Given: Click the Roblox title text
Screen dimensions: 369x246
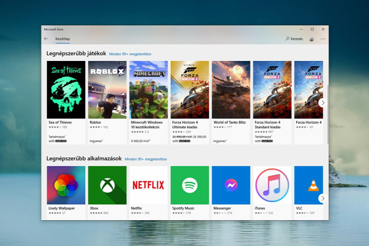Looking at the screenshot, I should 95,122.
